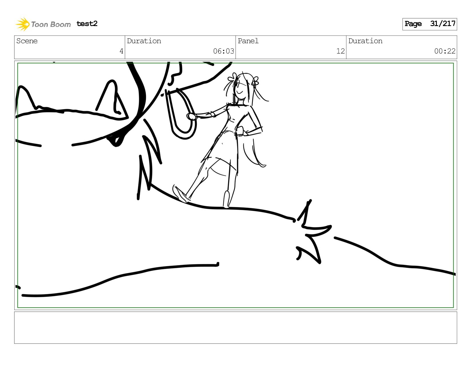
Task: Click the "Scene" header label
Action: point(27,41)
